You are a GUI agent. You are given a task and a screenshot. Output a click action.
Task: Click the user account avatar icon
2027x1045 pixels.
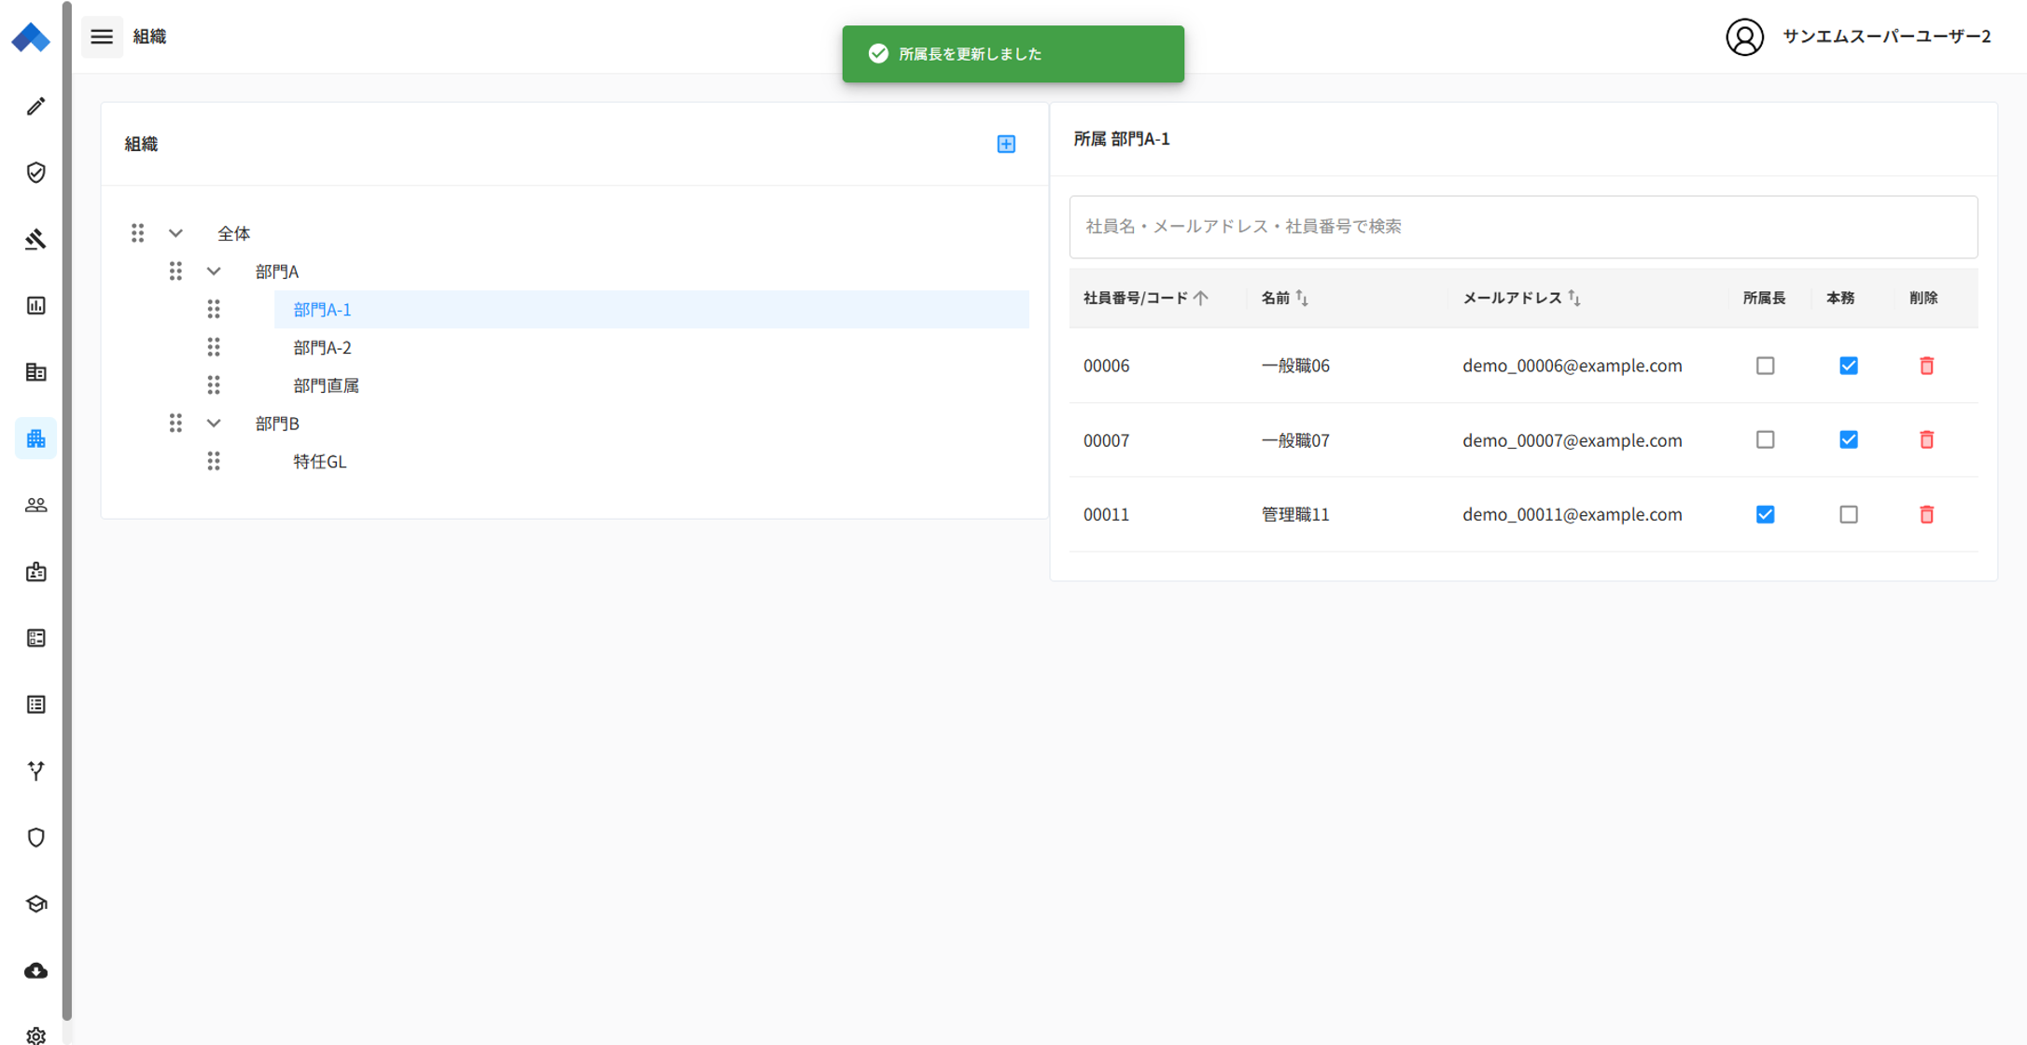pos(1744,36)
